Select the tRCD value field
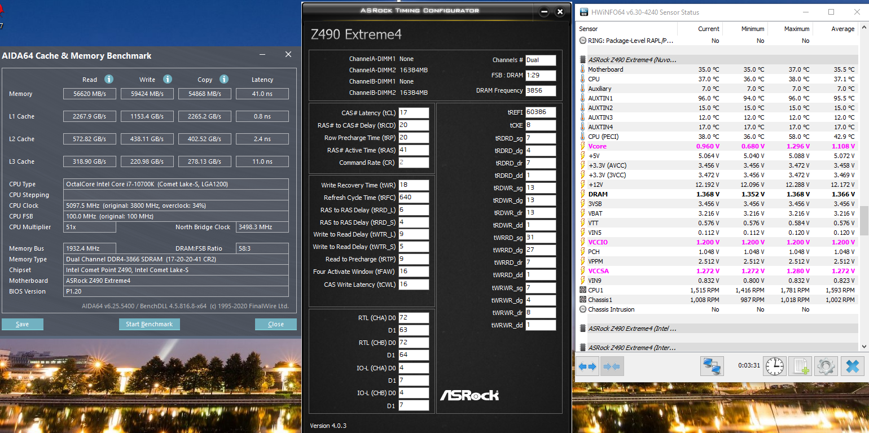869x433 pixels. tap(414, 125)
